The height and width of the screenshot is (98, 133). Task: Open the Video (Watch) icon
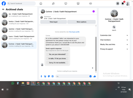click(x=66, y=3)
